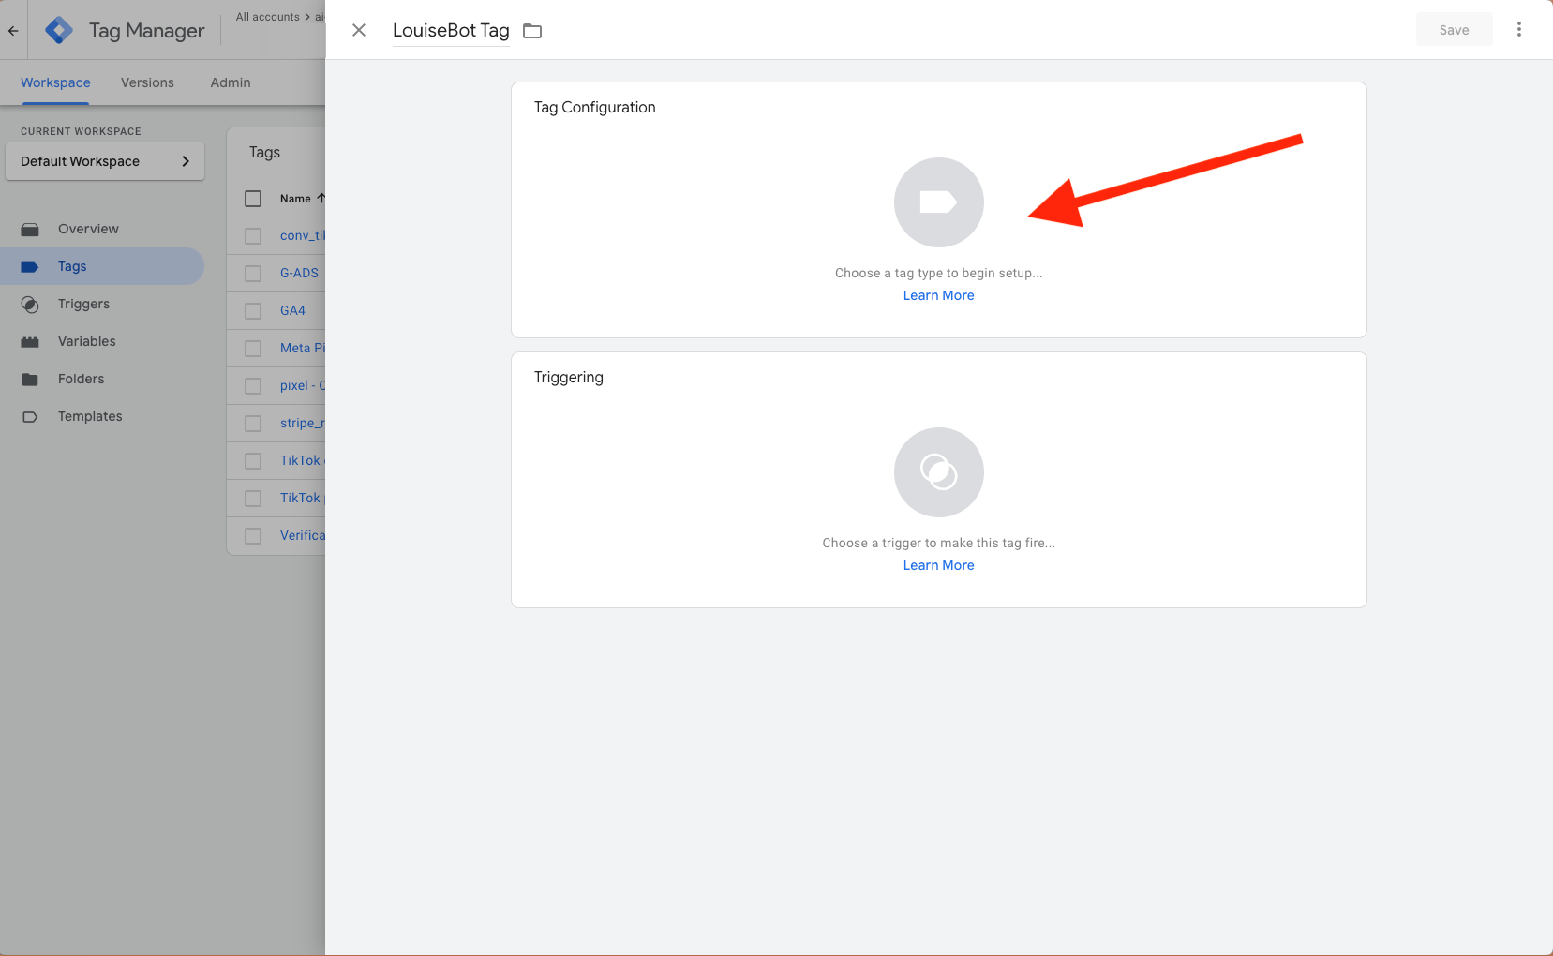The width and height of the screenshot is (1553, 956).
Task: Toggle the select-all checkbox beside Name
Action: [x=253, y=199]
